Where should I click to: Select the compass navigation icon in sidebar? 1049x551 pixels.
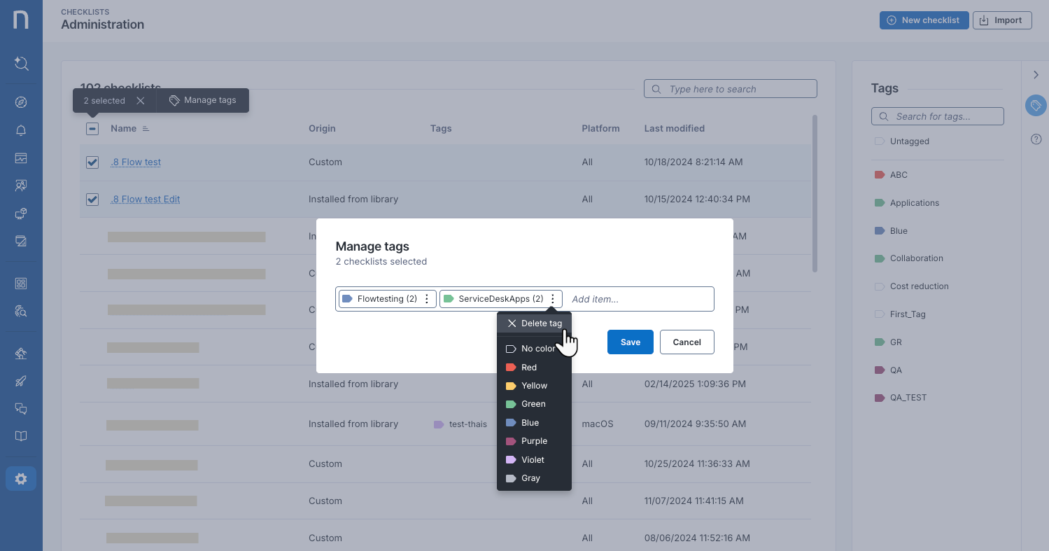tap(20, 102)
